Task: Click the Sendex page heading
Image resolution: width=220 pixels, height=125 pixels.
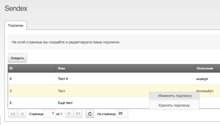Action: point(16,9)
